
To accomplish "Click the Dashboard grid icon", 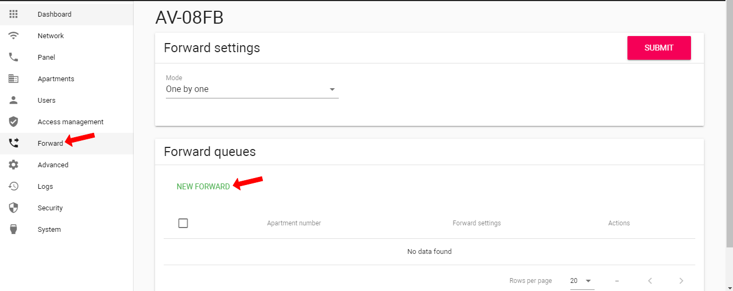I will [14, 14].
